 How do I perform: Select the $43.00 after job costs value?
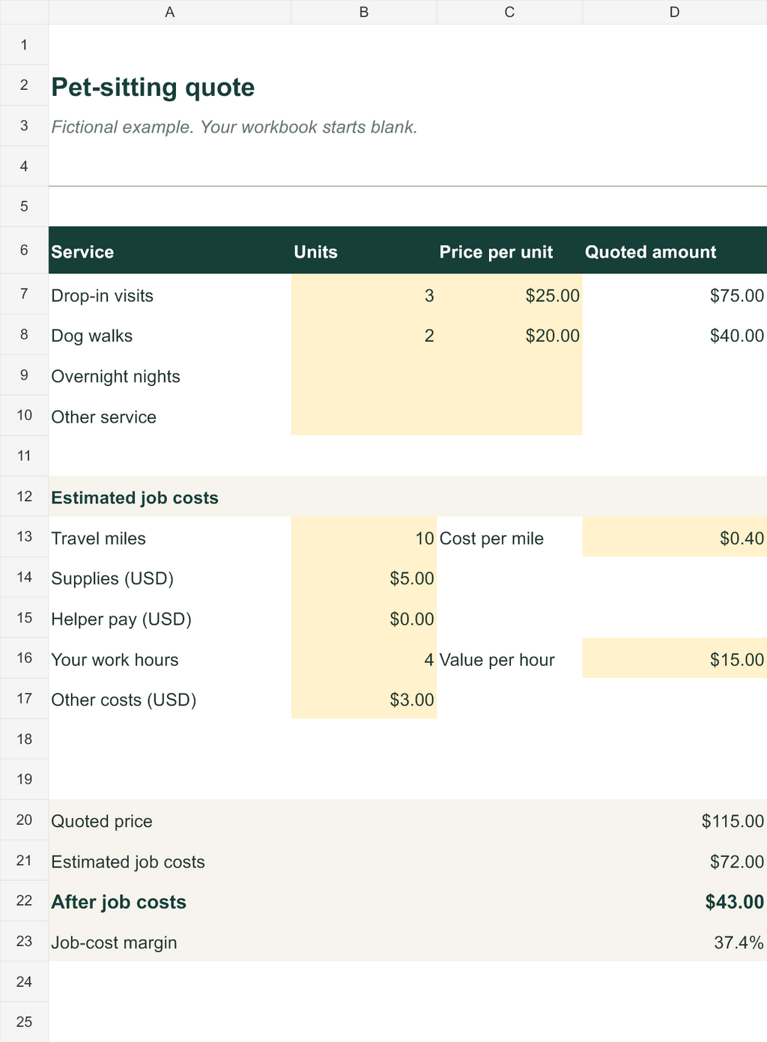675,900
